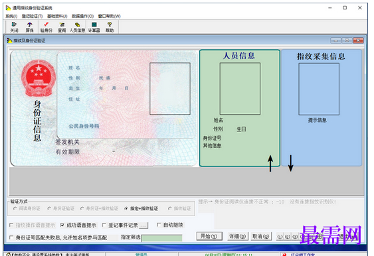
Task: Restore the 指纹及身份证验证 sub-window
Action: 347,40
